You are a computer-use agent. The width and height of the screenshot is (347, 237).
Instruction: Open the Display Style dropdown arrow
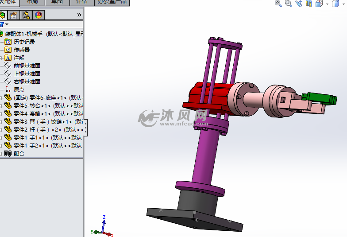click(x=344, y=4)
